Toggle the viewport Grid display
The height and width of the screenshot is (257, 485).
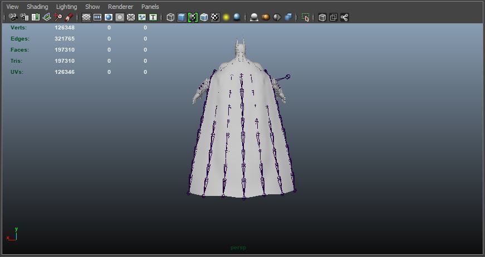pyautogui.click(x=86, y=17)
